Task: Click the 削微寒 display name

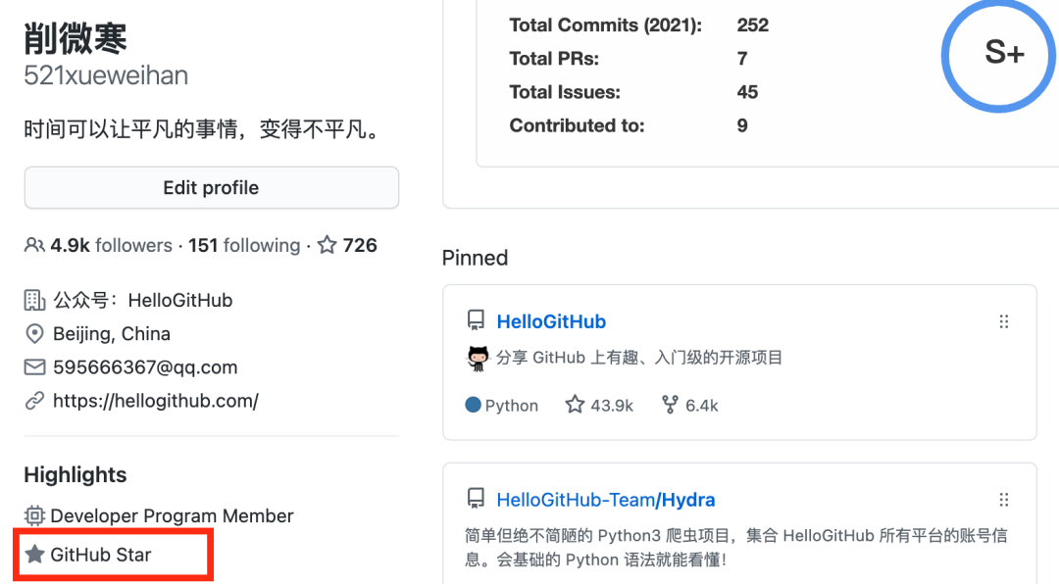Action: [x=75, y=38]
